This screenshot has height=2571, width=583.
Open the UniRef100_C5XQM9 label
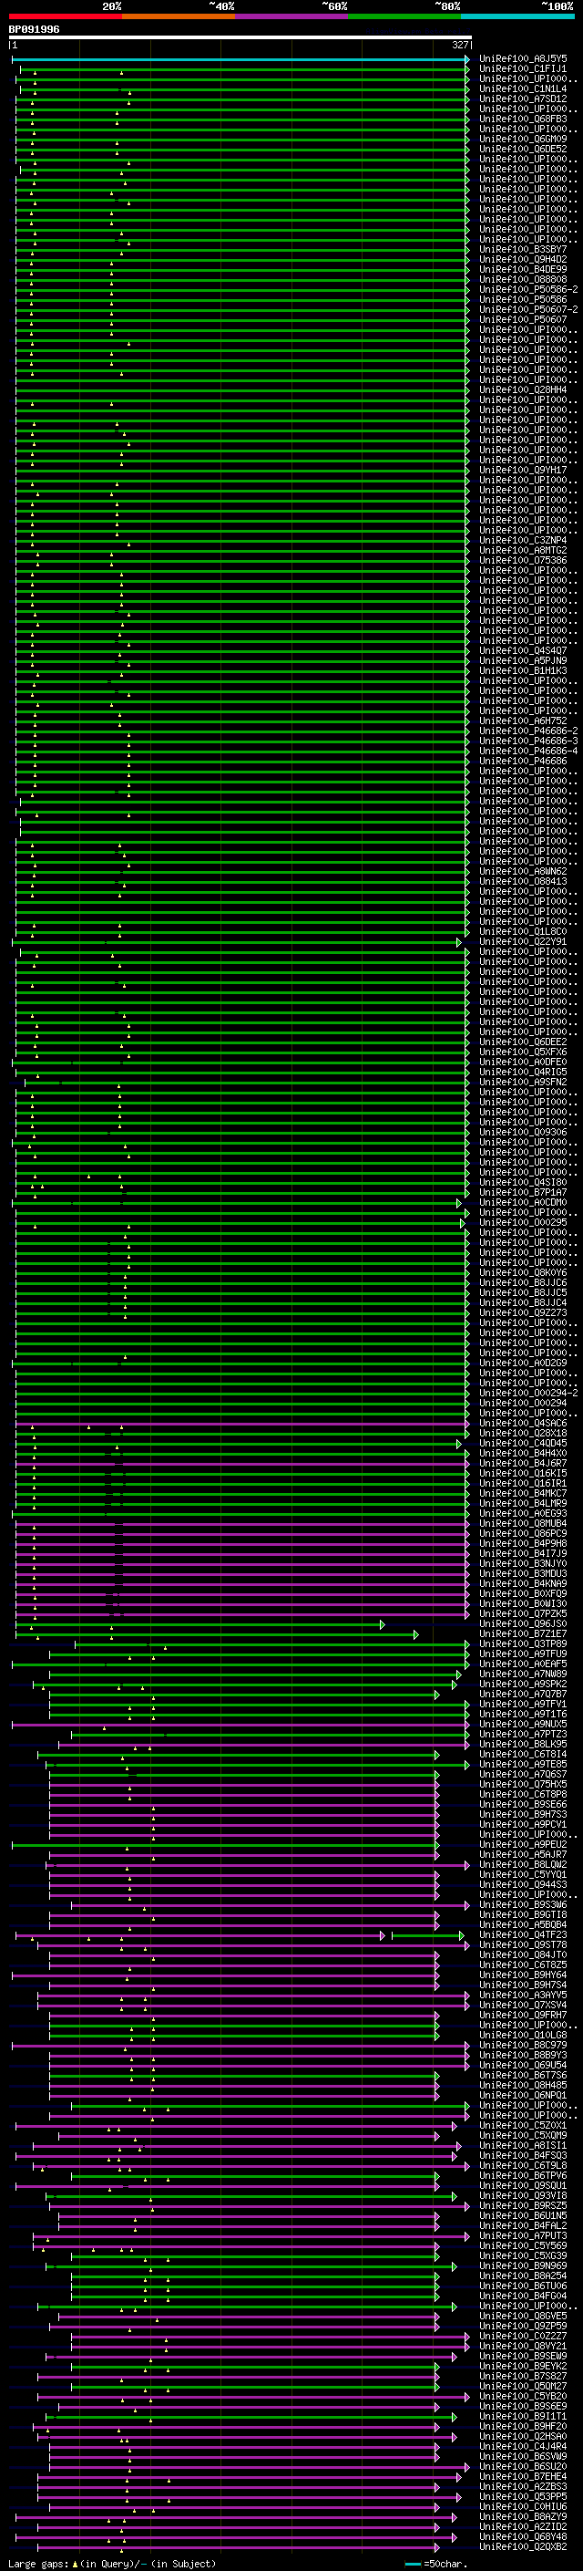pos(523,2135)
